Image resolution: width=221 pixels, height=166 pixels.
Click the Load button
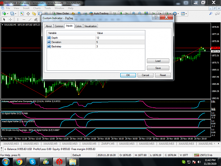click(x=158, y=61)
